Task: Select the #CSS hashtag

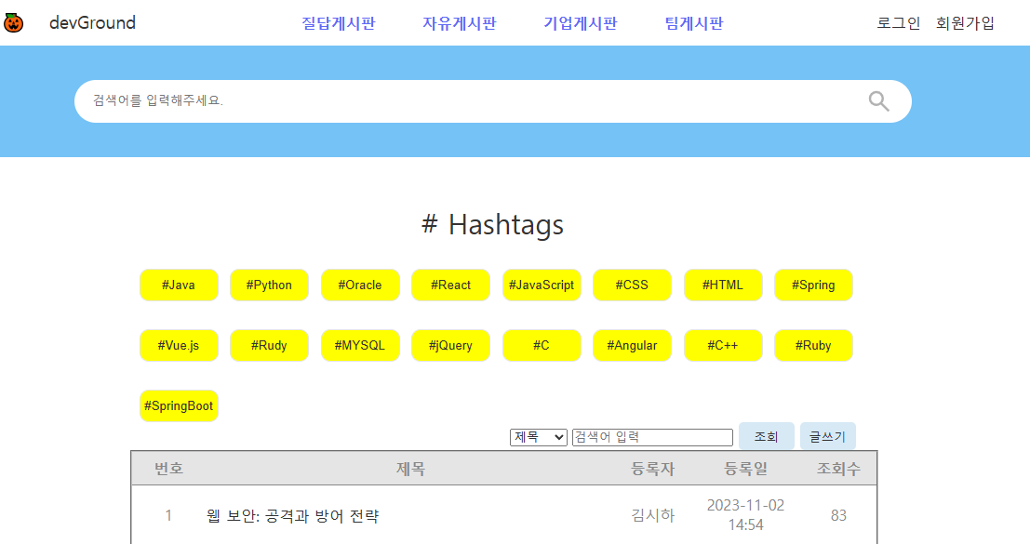Action: point(632,285)
